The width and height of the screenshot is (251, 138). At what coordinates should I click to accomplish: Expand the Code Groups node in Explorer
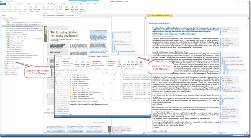click(x=5, y=70)
